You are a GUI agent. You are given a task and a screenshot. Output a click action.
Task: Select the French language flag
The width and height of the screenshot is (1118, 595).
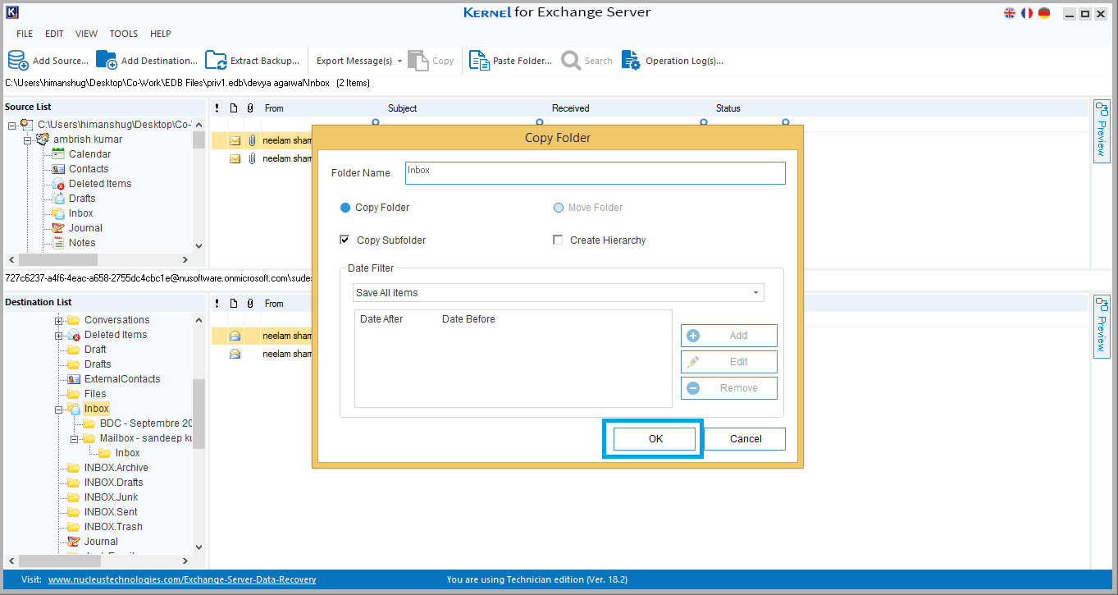(x=1027, y=12)
